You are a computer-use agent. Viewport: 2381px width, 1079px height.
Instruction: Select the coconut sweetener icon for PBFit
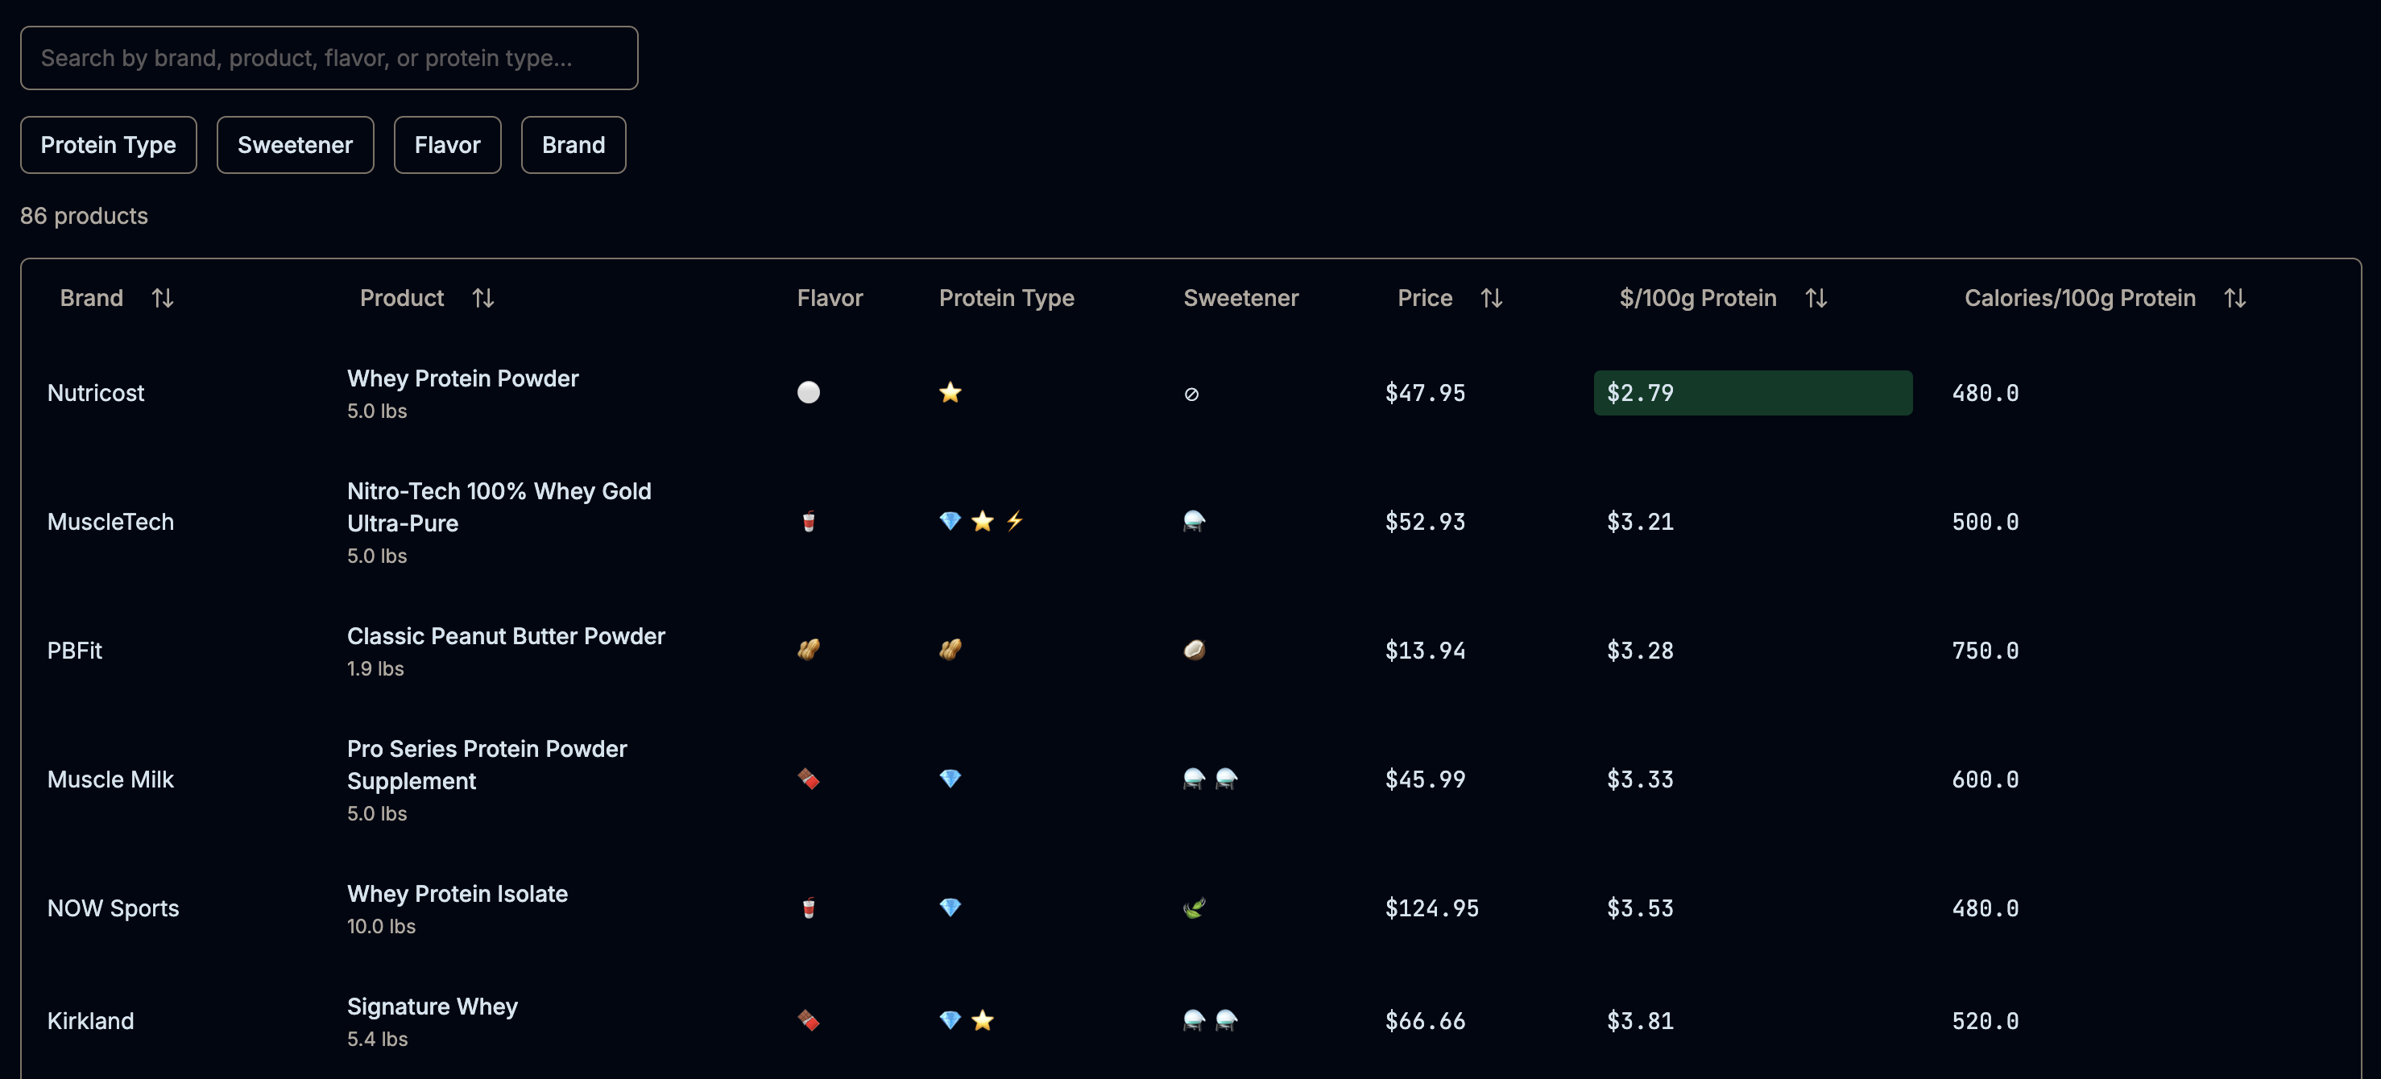pyautogui.click(x=1193, y=650)
